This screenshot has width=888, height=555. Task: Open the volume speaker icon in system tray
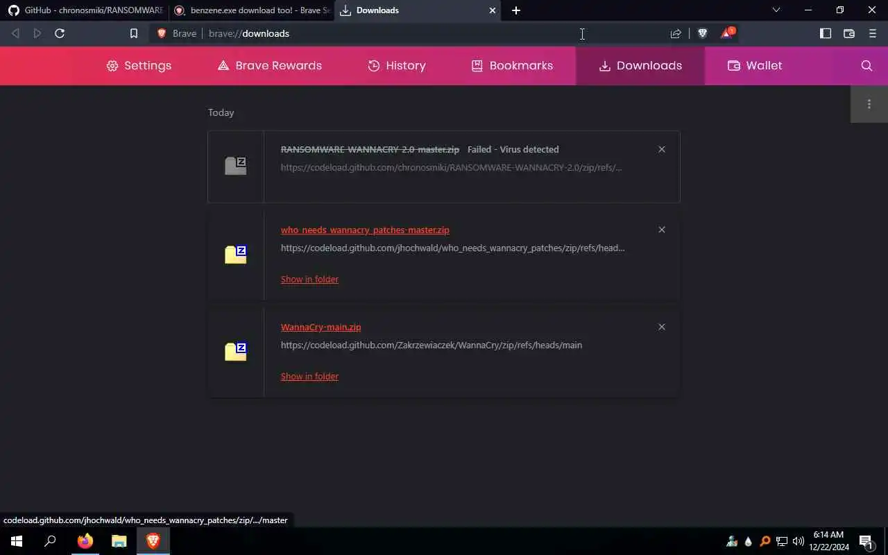(x=798, y=541)
